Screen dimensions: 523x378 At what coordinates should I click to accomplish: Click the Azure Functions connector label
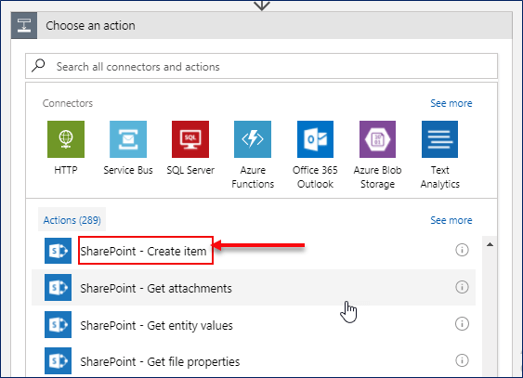click(253, 177)
